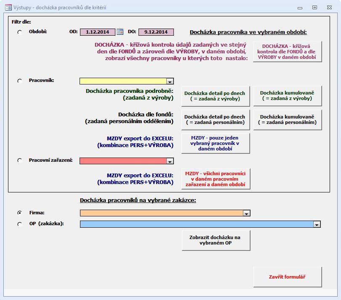Click the 'Firma:' label text
This screenshot has width=341, height=300.
(37, 213)
